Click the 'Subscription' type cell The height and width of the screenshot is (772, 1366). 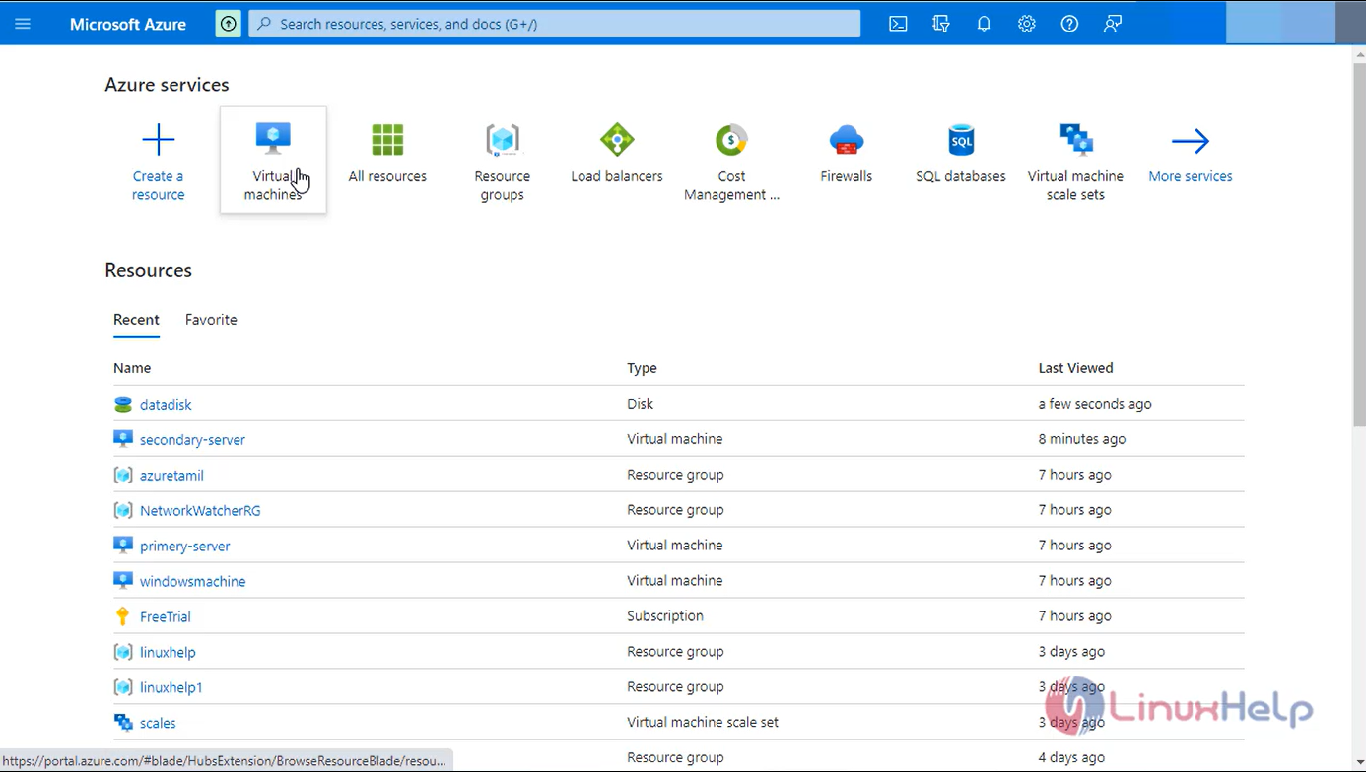665,616
